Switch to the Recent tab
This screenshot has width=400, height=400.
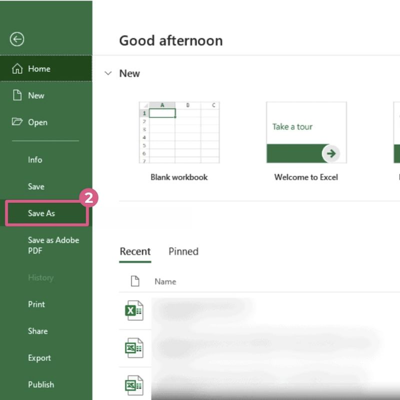click(135, 251)
